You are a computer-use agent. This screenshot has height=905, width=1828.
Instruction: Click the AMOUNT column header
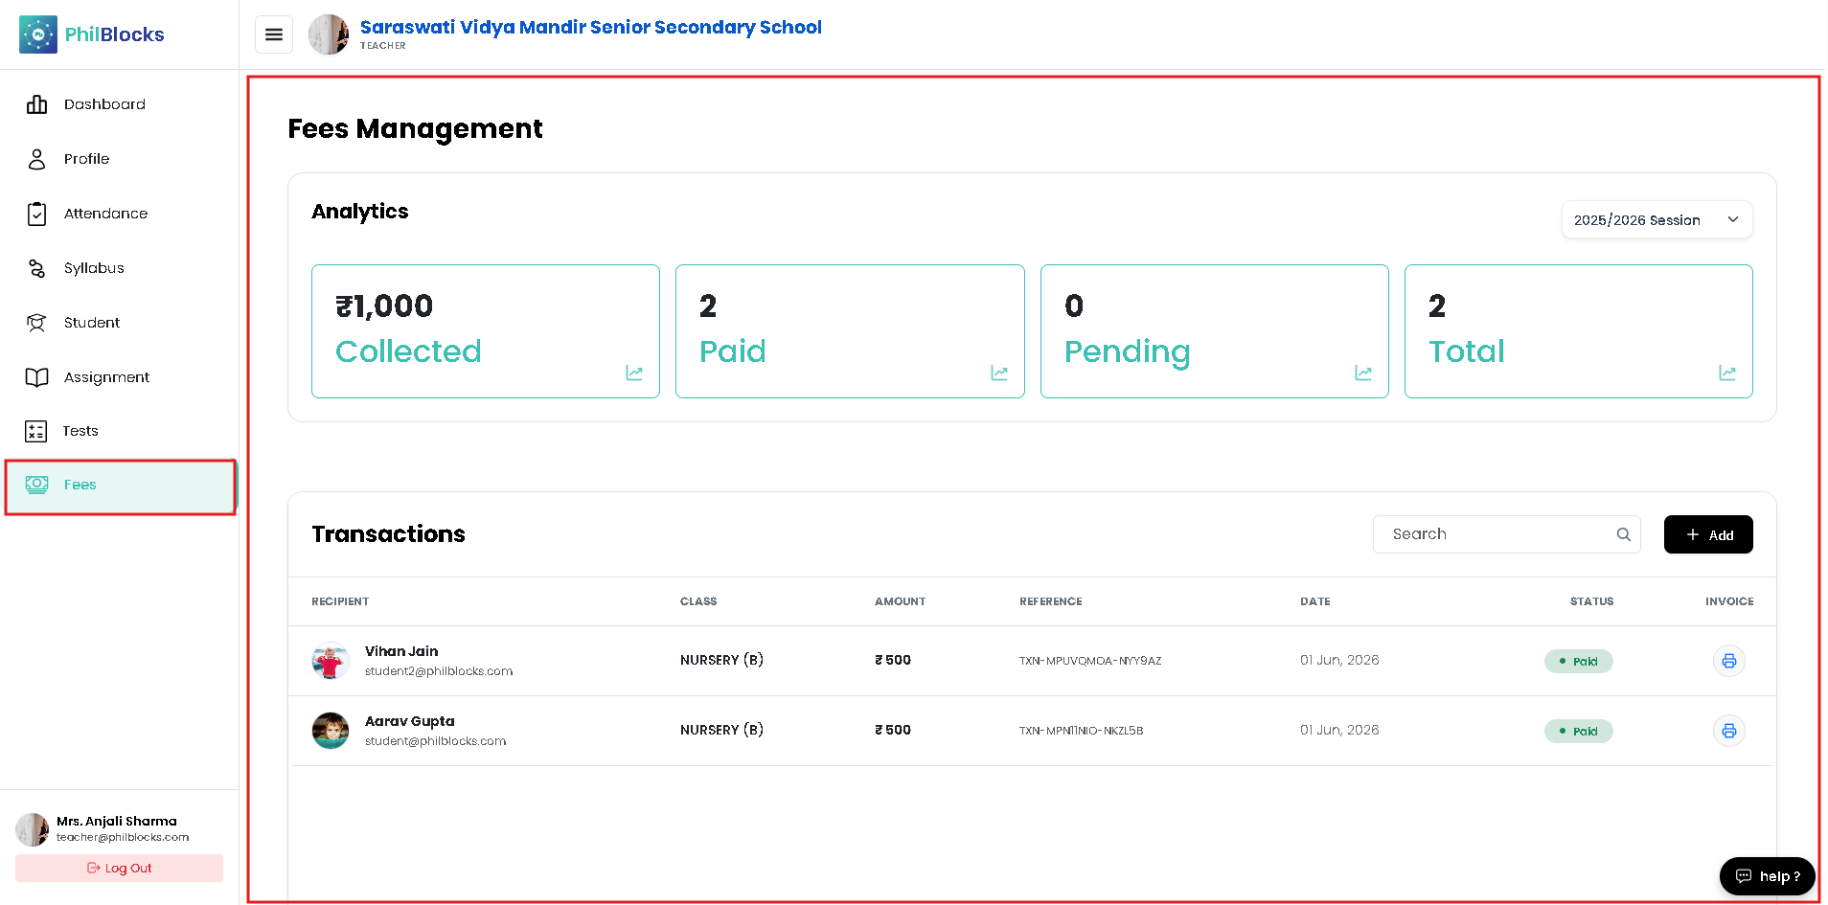click(x=900, y=601)
